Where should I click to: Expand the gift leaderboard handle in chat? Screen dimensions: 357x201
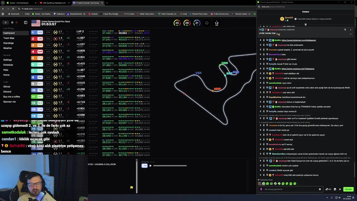pyautogui.click(x=305, y=25)
